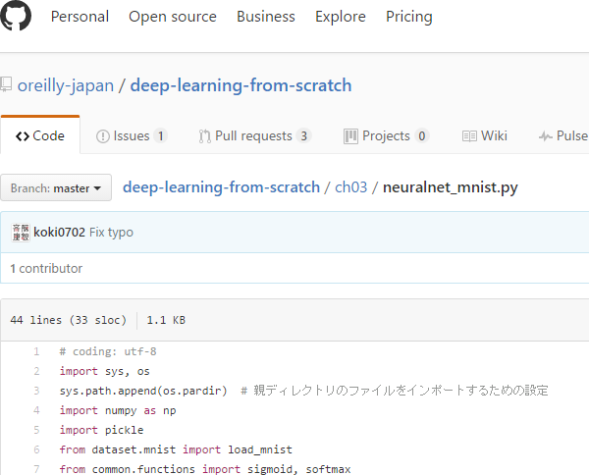This screenshot has width=589, height=475.
Task: Click the sys.path.append(os.pardir) code
Action: 143,391
